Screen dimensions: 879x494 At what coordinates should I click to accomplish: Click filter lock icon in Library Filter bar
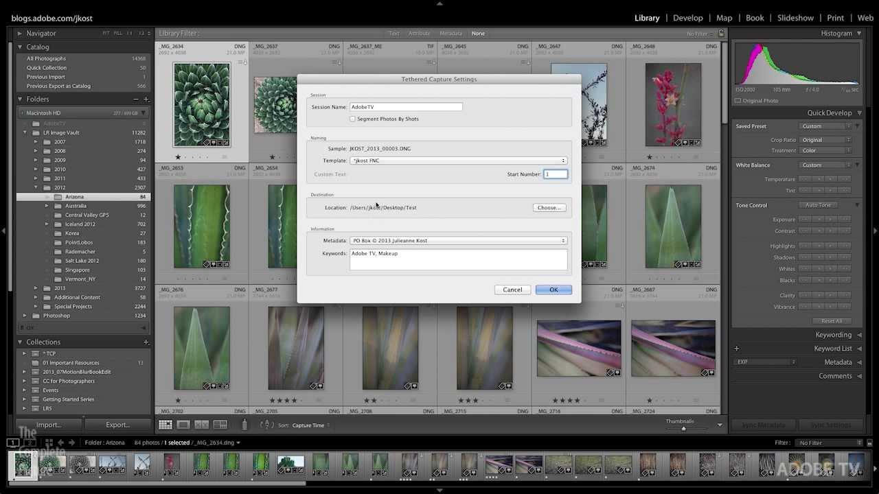(721, 33)
